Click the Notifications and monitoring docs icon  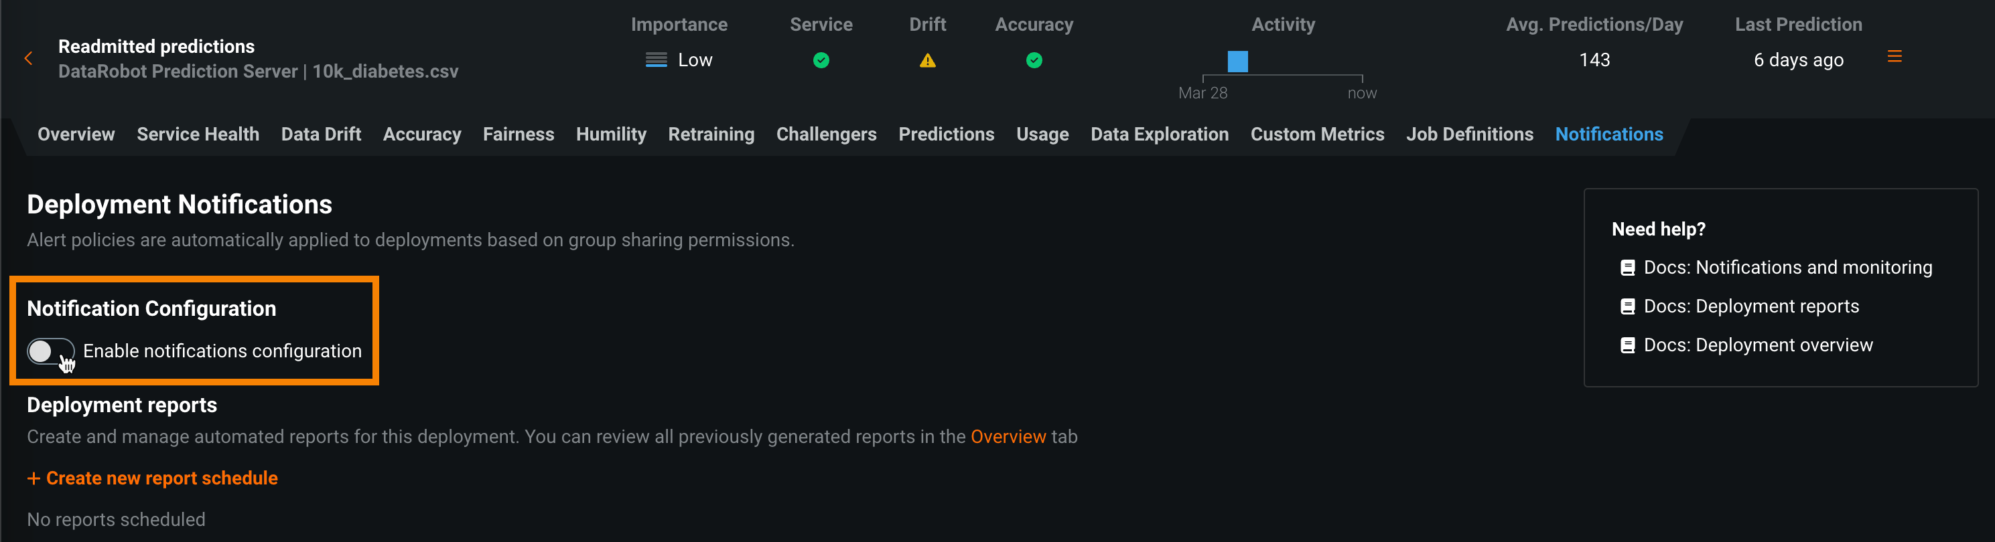pos(1627,268)
